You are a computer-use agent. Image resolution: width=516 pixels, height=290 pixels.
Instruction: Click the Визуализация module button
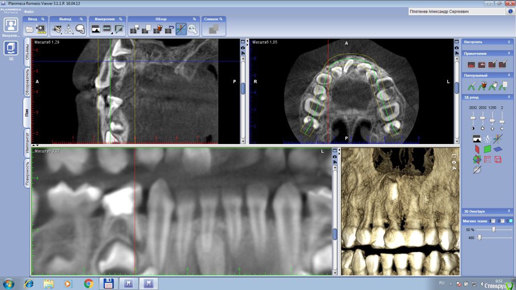(11, 26)
